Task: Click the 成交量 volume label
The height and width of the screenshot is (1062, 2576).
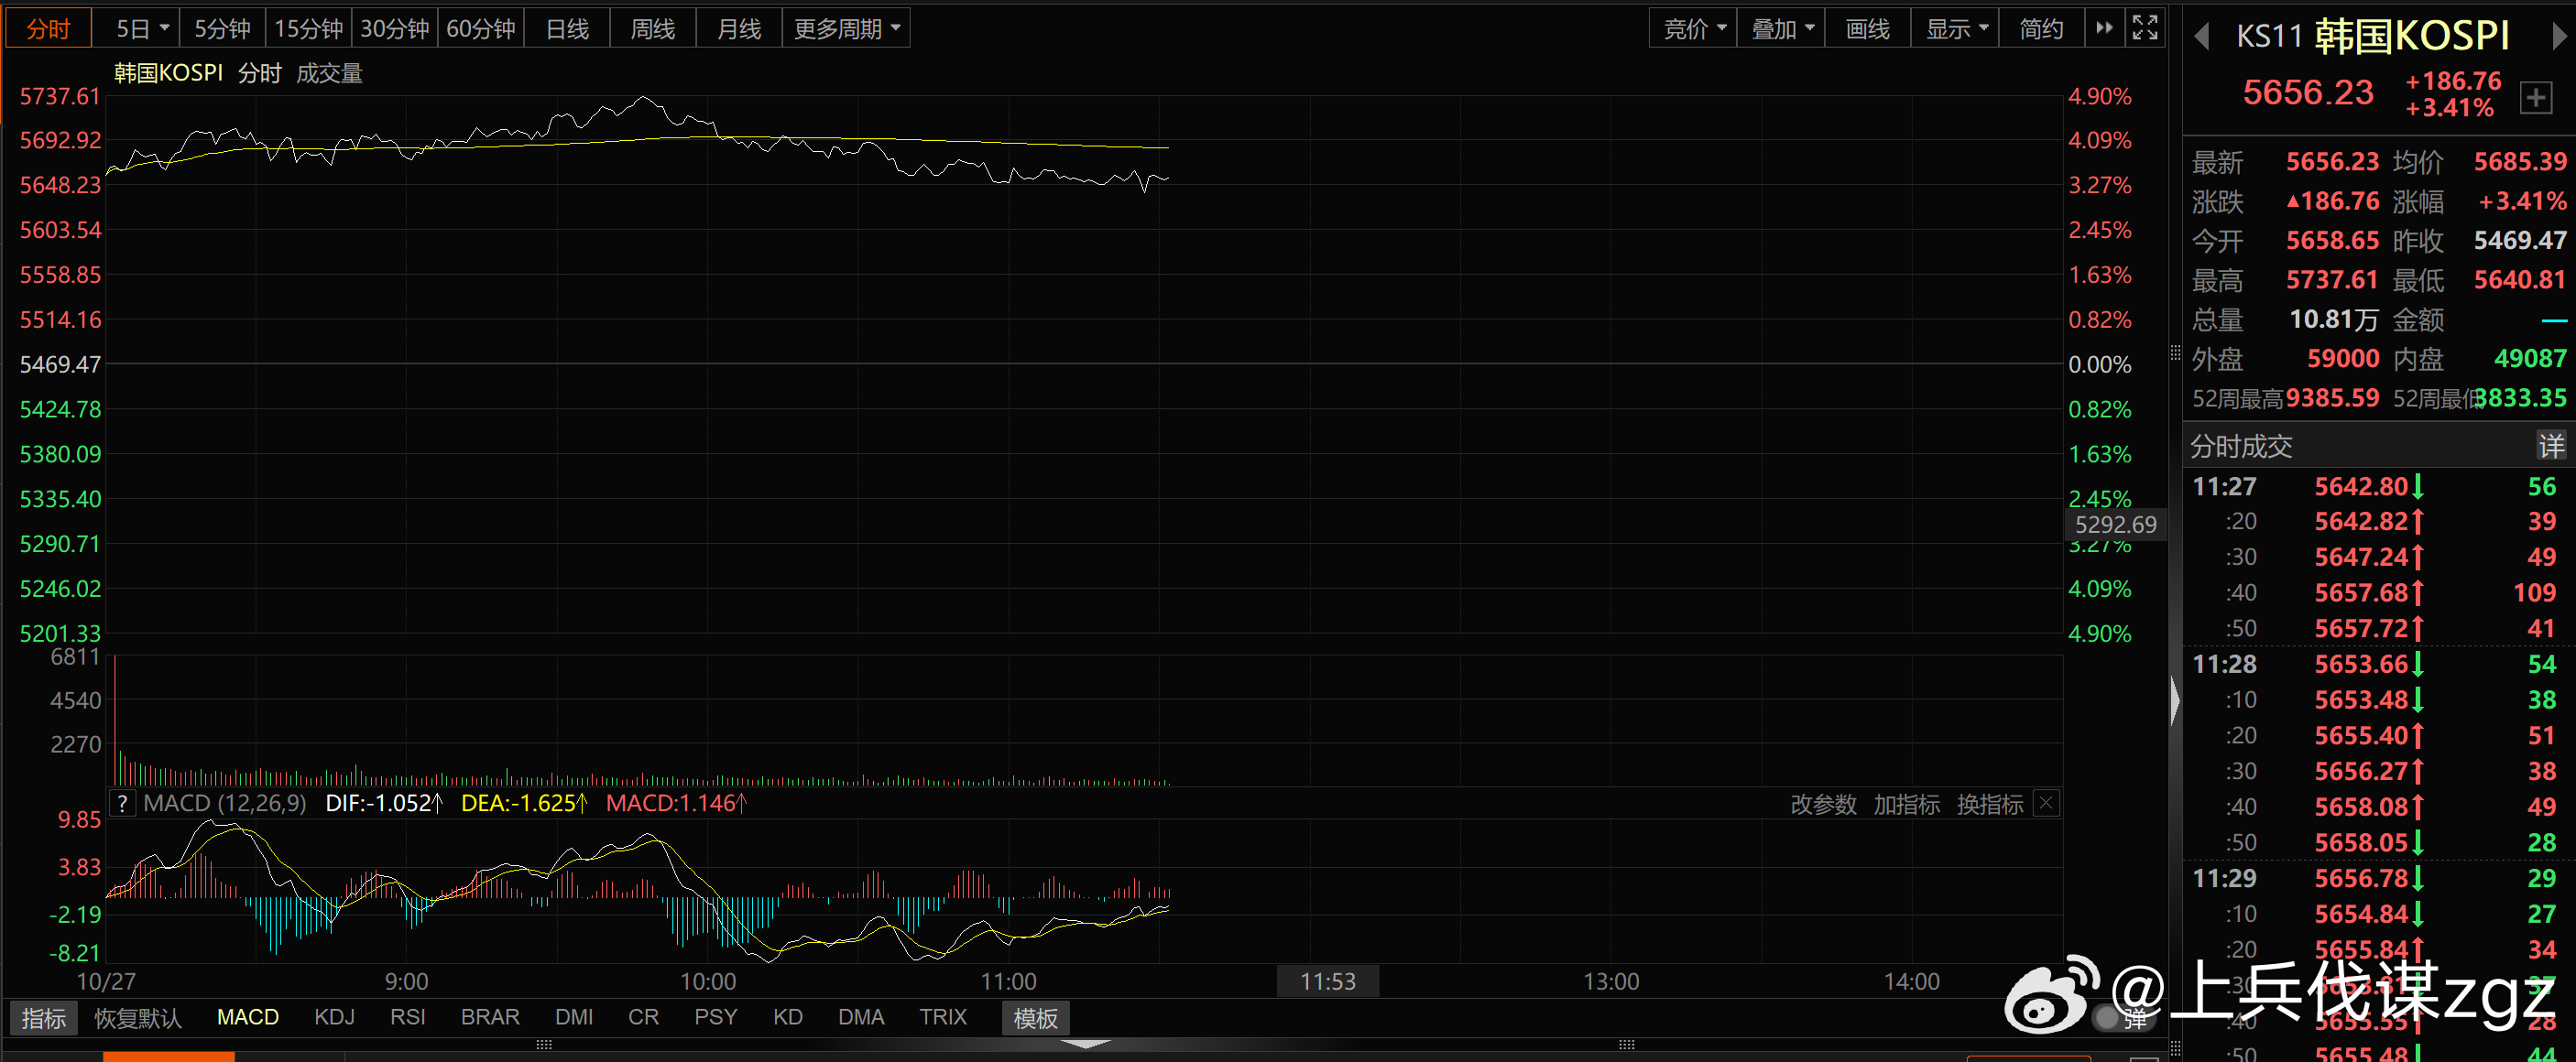Action: pyautogui.click(x=329, y=73)
